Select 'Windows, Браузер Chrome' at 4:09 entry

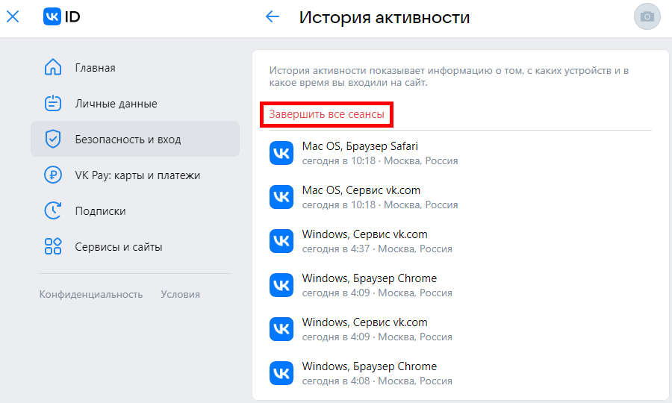tap(370, 278)
